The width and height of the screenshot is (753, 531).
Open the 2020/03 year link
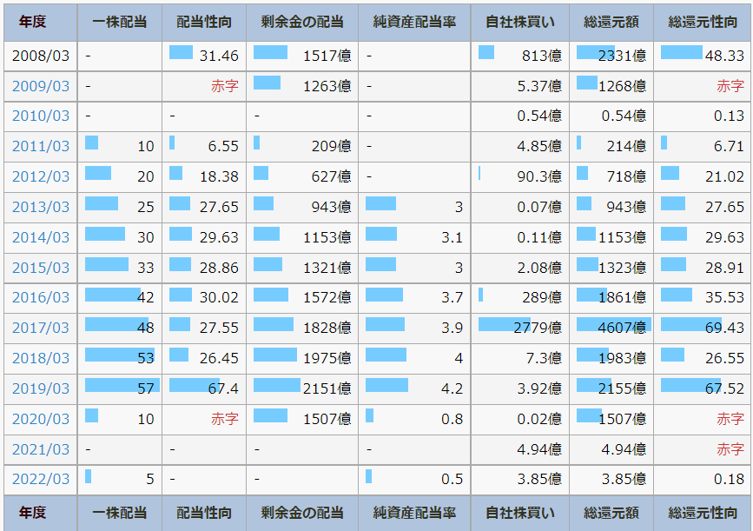click(x=41, y=419)
